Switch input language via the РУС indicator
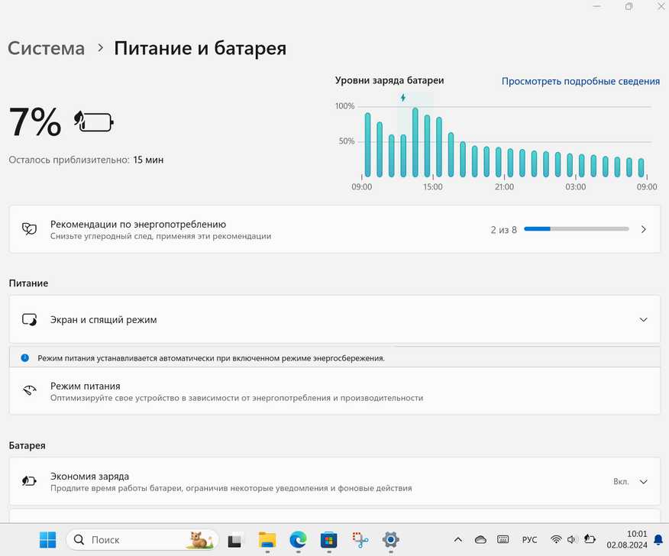669x556 pixels. 529,540
